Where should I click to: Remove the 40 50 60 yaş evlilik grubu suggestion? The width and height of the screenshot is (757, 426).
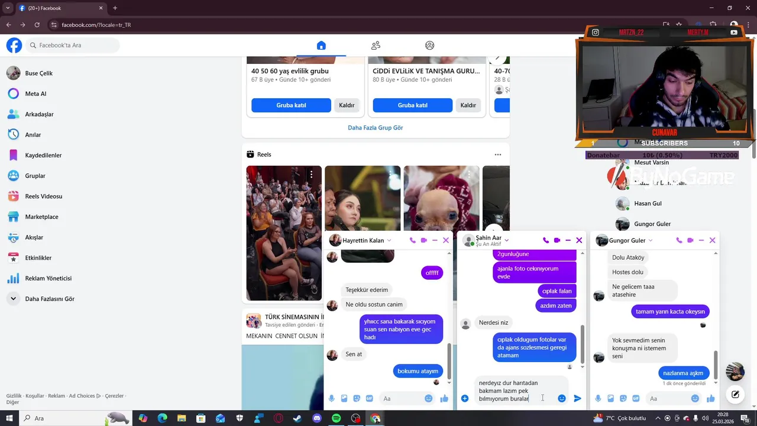click(x=347, y=105)
